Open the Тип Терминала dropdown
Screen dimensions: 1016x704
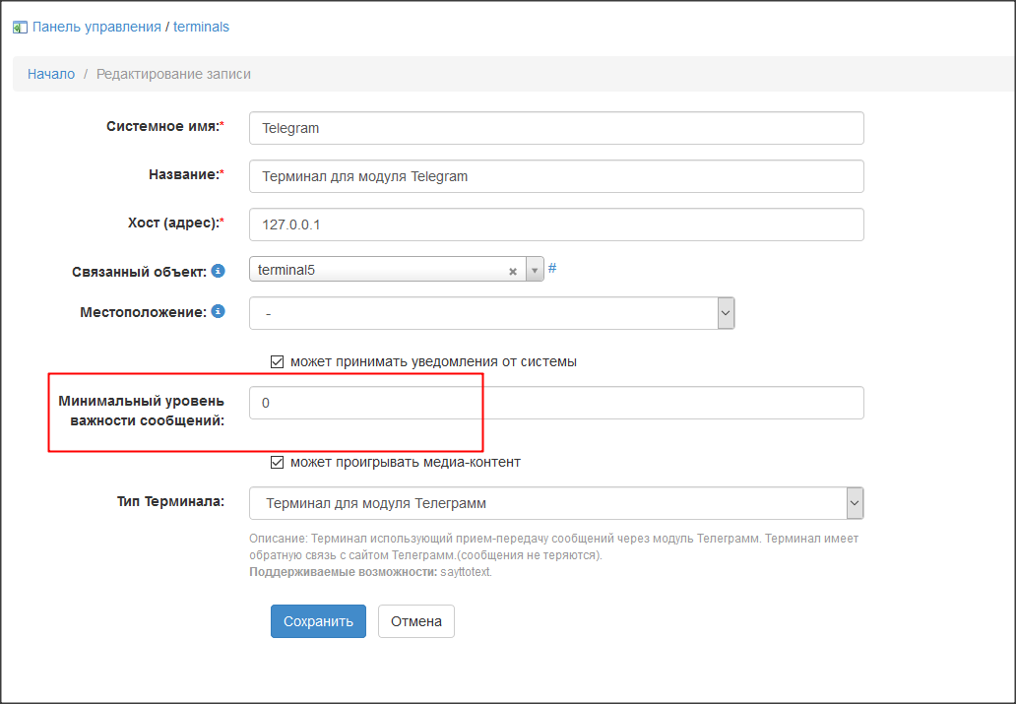[855, 503]
